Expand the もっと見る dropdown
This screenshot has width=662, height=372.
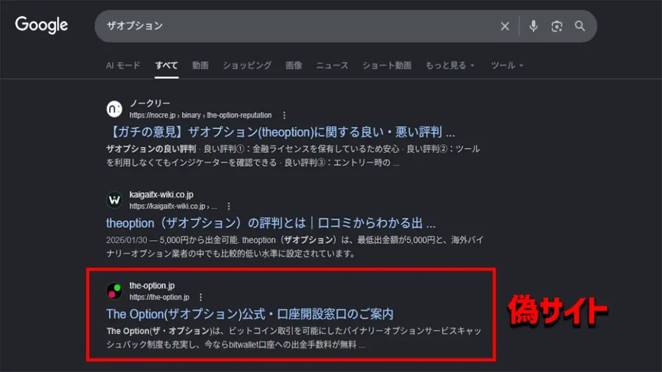pyautogui.click(x=450, y=65)
